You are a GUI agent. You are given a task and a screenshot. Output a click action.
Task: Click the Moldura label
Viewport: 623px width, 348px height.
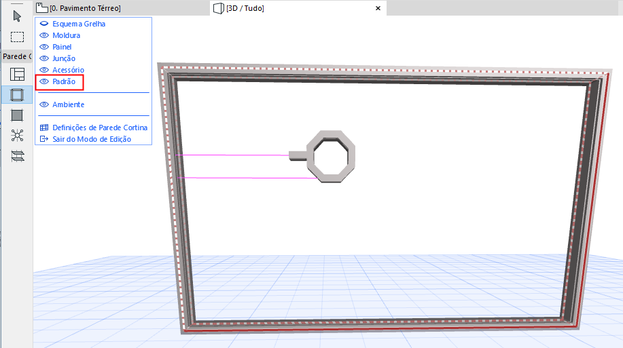[67, 35]
